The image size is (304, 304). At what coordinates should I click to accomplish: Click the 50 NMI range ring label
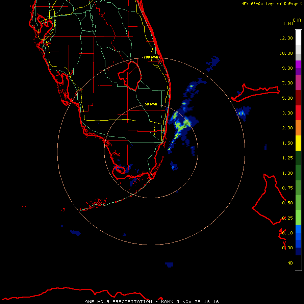(151, 104)
